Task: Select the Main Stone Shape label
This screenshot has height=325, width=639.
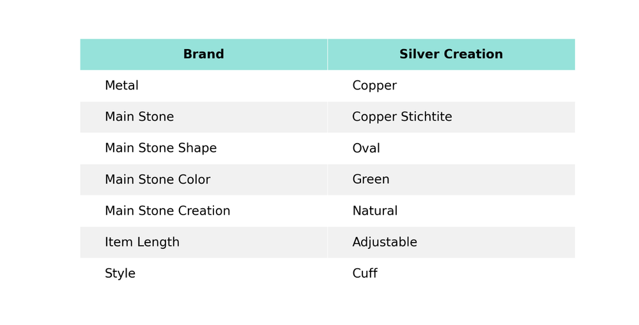Action: [x=160, y=148]
